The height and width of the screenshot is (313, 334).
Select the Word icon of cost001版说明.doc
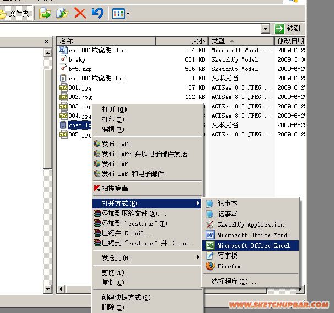63,50
